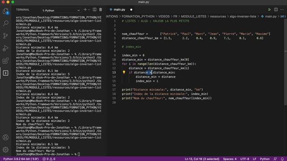Split the editor right

click(276, 10)
